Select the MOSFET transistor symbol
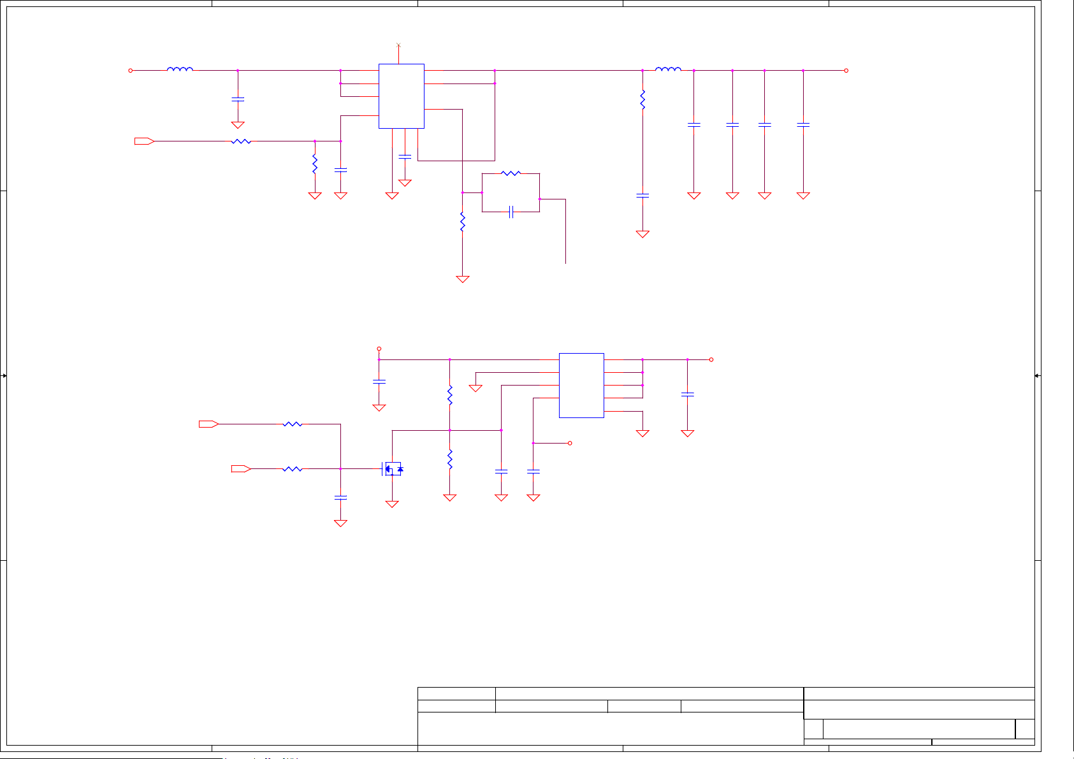 click(393, 469)
